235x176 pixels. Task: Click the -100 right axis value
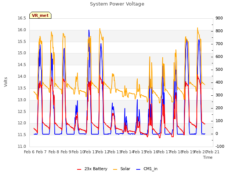[x=220, y=147]
